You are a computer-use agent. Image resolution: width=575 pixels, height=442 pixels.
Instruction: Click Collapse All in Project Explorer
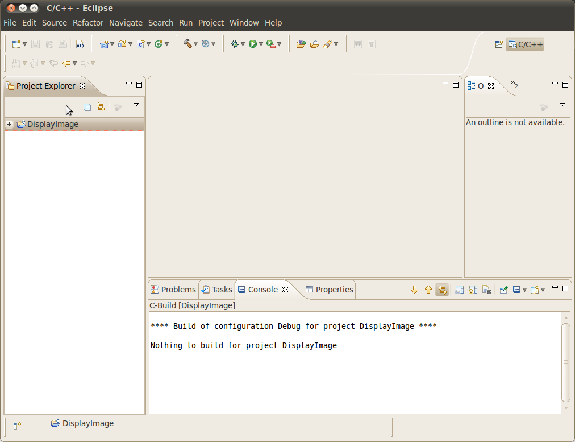click(x=87, y=107)
